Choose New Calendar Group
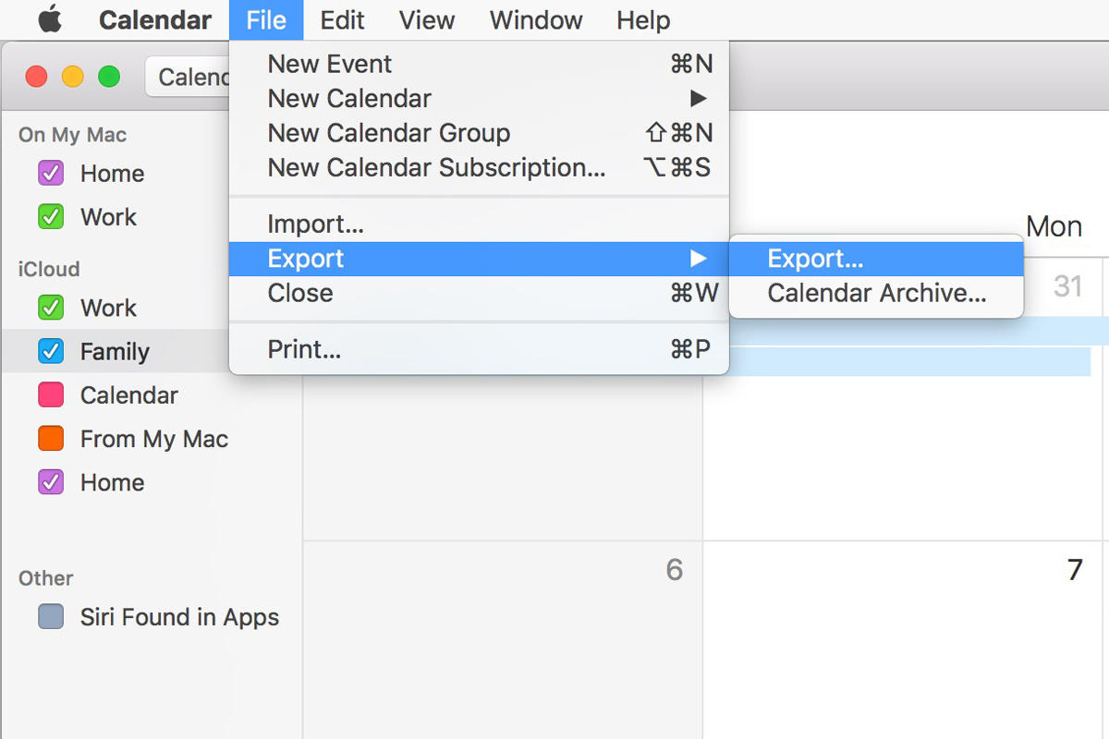1109x739 pixels. click(x=479, y=133)
